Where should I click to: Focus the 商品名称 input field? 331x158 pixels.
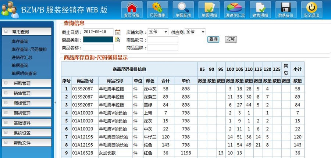(x=98, y=47)
